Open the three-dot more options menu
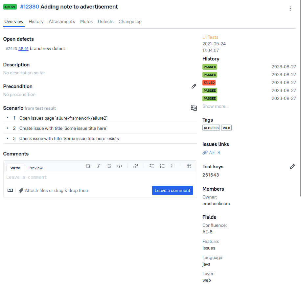 290,9
